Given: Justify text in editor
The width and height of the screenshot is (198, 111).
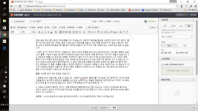Looking at the screenshot, I should point(70,32).
